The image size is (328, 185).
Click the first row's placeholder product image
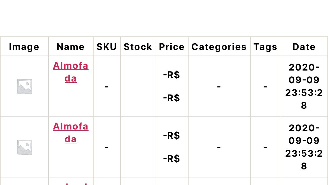coord(25,86)
